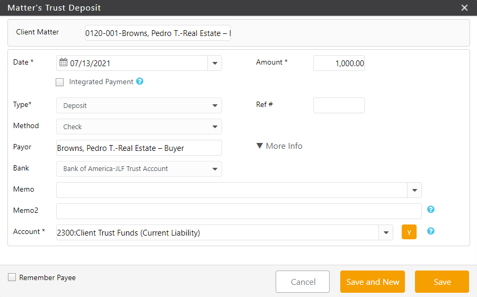This screenshot has height=297, width=477.
Task: Check the Remember Payee box
Action: click(x=12, y=277)
